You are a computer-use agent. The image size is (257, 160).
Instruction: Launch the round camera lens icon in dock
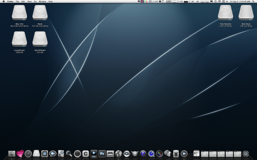point(78,154)
